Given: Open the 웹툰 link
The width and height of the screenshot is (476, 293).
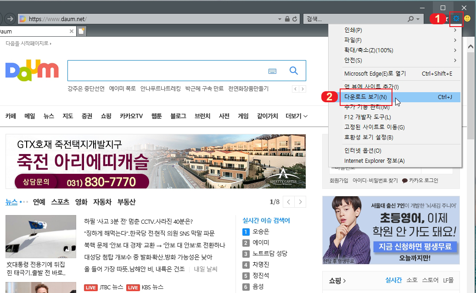Looking at the screenshot, I should [157, 116].
